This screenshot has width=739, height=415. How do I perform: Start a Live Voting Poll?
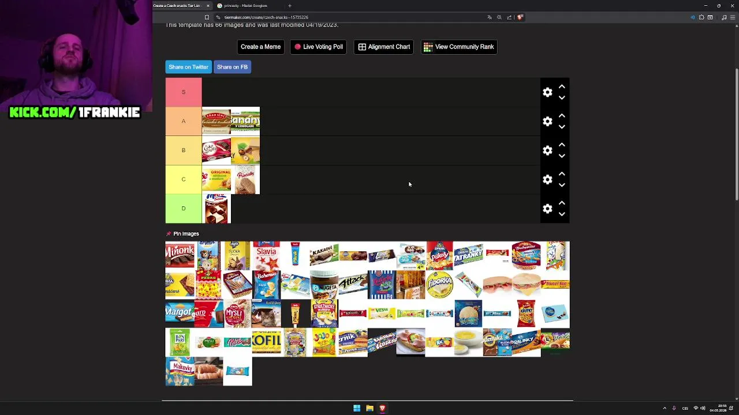coord(318,47)
